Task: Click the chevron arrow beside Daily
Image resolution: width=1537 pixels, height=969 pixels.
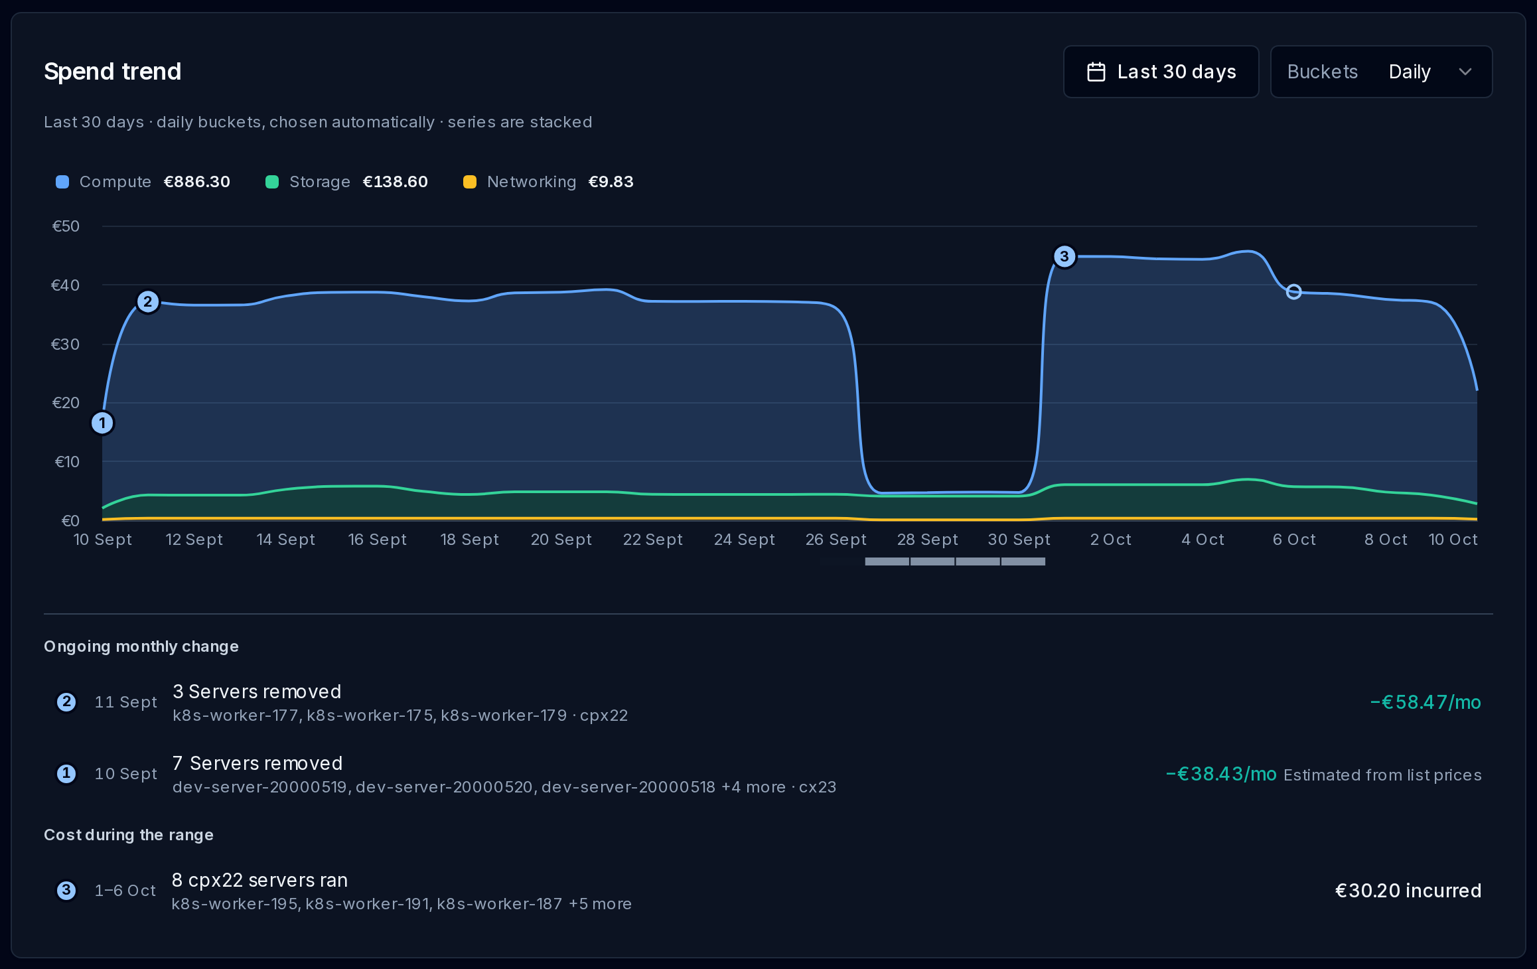Action: (x=1465, y=72)
